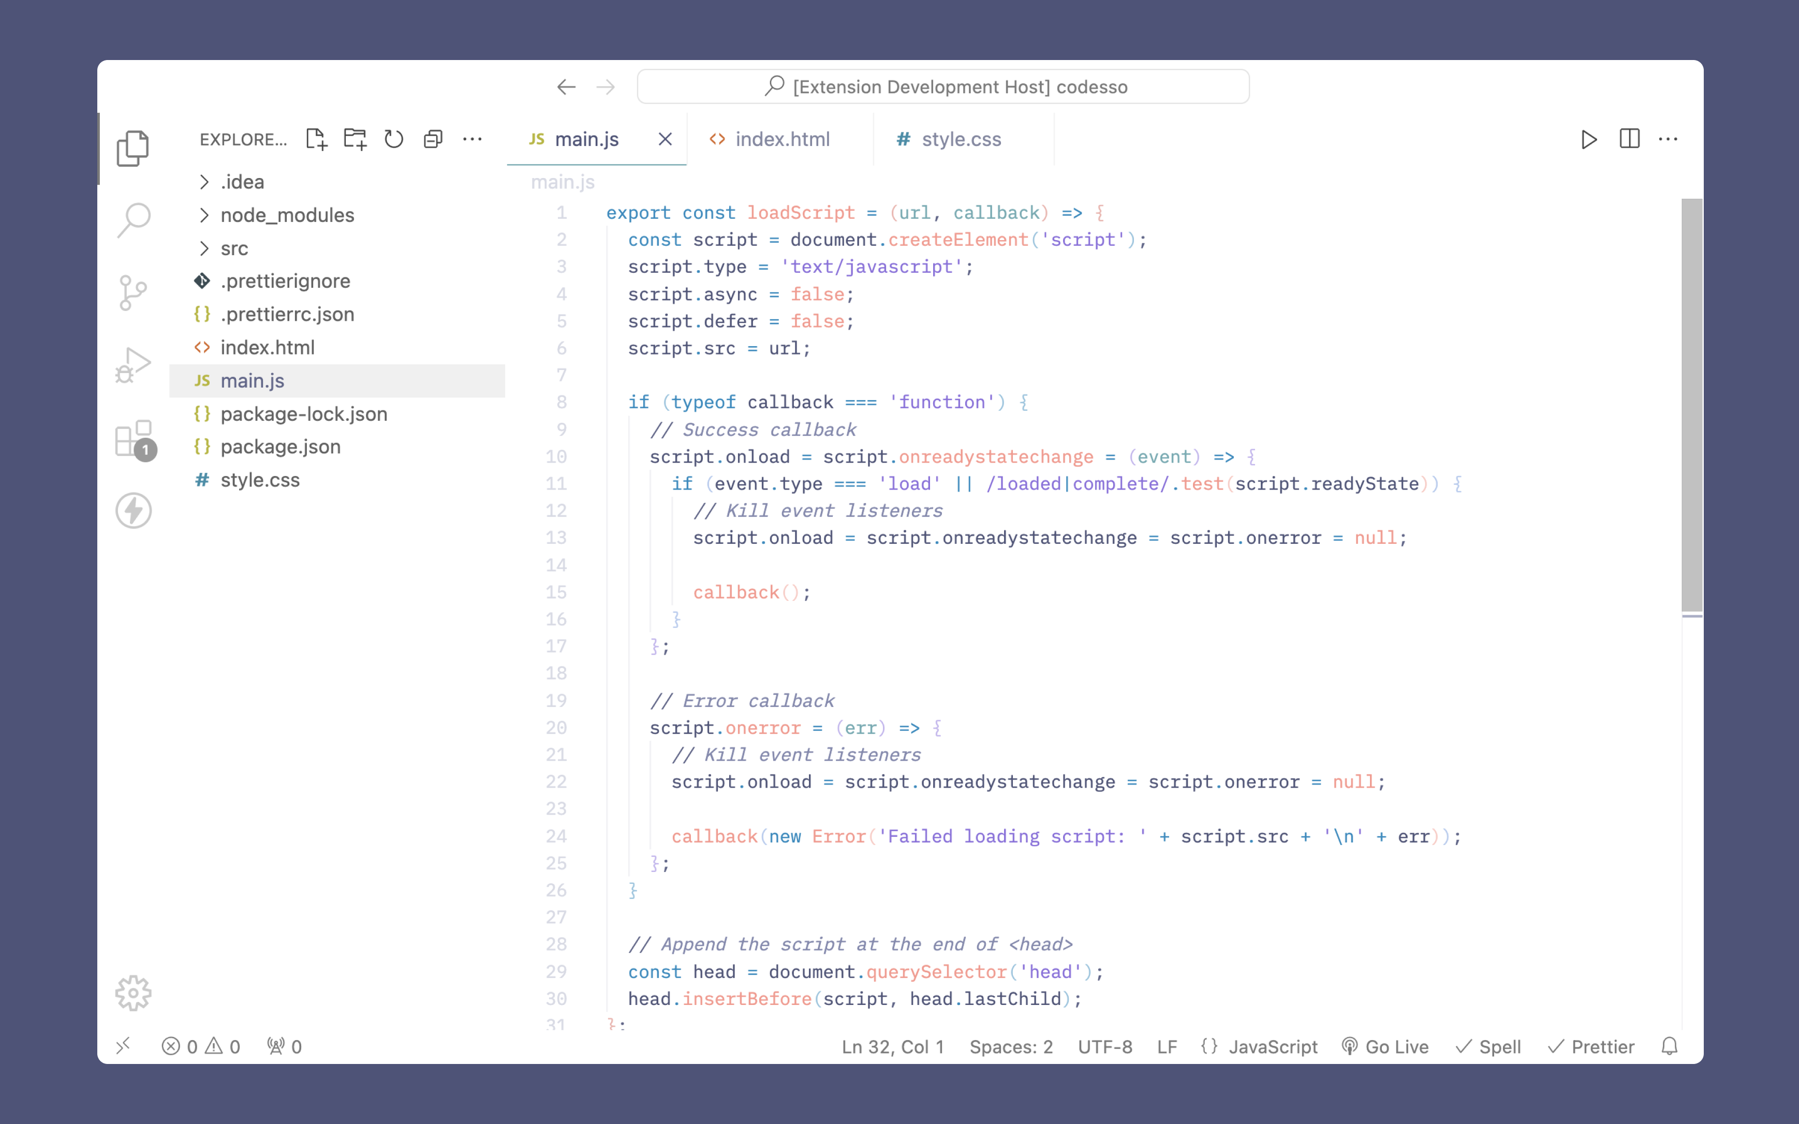The height and width of the screenshot is (1124, 1799).
Task: Toggle Prettier formatter in status bar
Action: pos(1591,1047)
